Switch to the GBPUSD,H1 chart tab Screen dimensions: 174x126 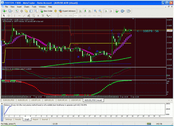[x=49, y=100]
